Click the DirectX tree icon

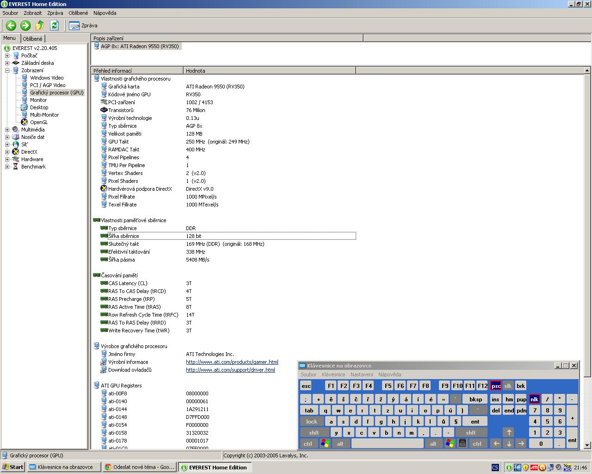pos(16,152)
